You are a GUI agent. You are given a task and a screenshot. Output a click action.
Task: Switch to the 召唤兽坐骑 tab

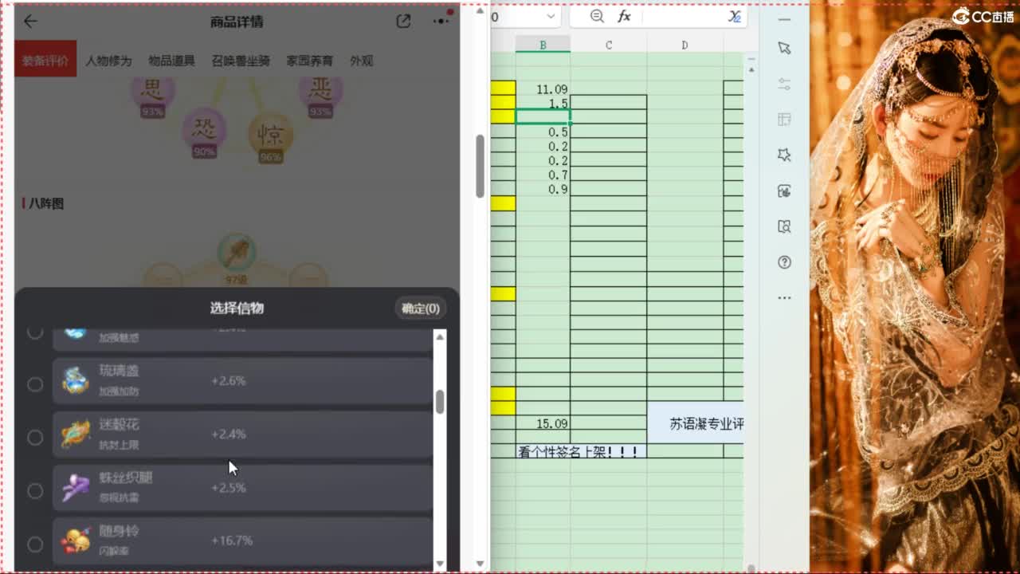241,61
